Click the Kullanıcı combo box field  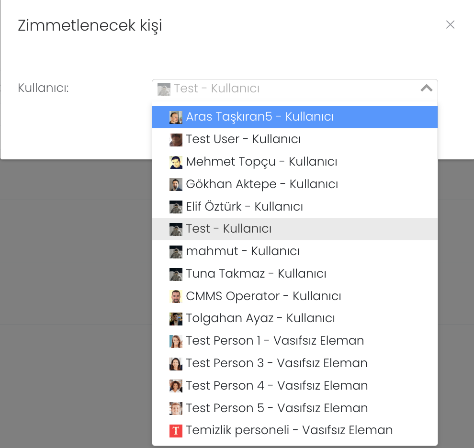[287, 89]
